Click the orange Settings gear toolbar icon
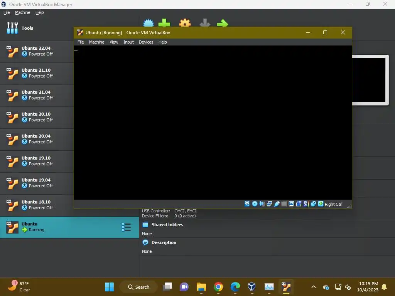395x296 pixels. (185, 23)
